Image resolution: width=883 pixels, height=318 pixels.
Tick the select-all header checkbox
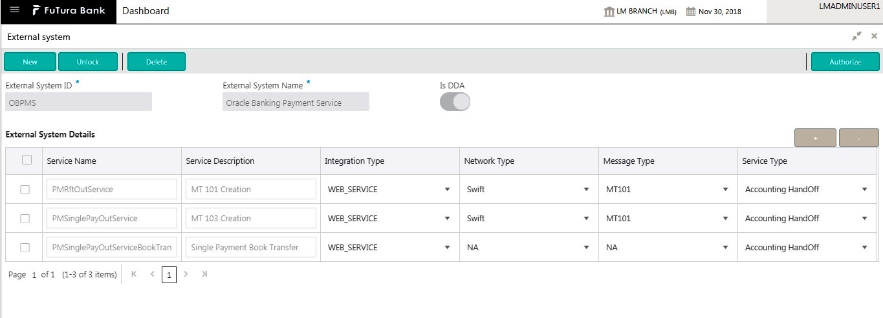pyautogui.click(x=27, y=160)
